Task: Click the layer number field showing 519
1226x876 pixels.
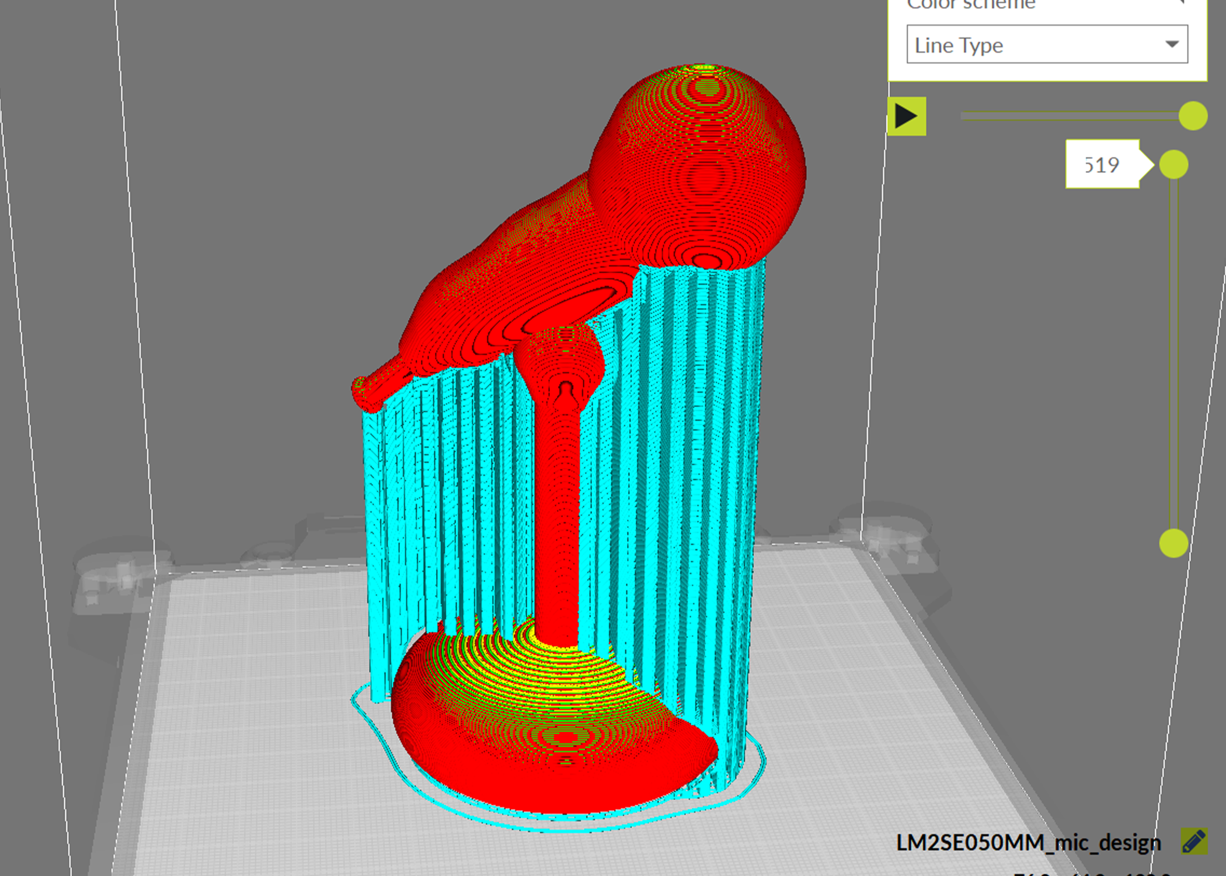Action: (x=1101, y=165)
